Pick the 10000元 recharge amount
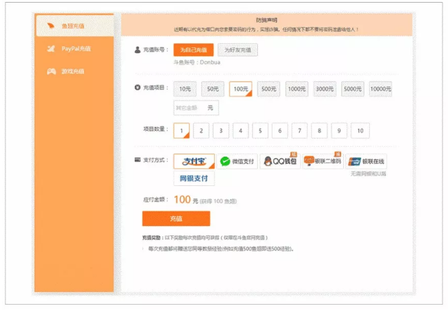The width and height of the screenshot is (448, 310). [380, 89]
